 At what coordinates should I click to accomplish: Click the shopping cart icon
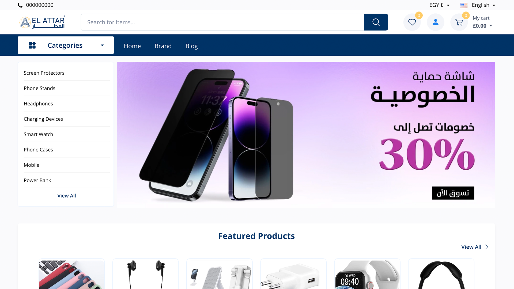(459, 22)
